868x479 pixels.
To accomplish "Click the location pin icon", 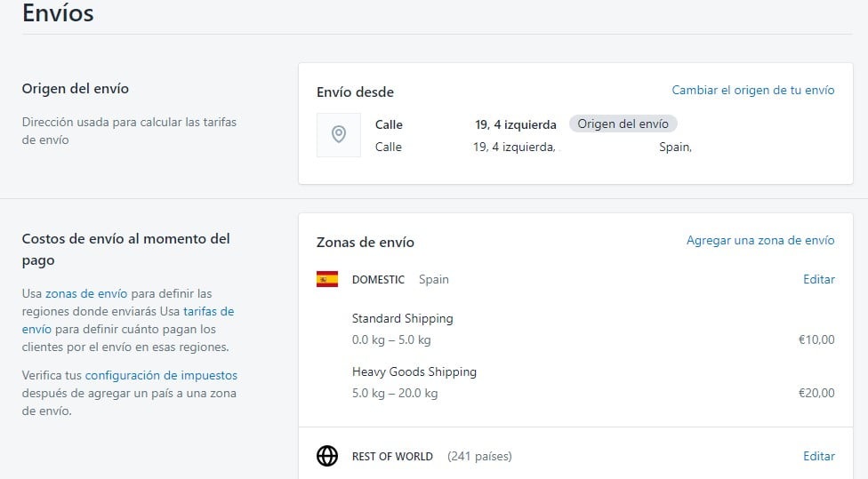I will coord(338,135).
